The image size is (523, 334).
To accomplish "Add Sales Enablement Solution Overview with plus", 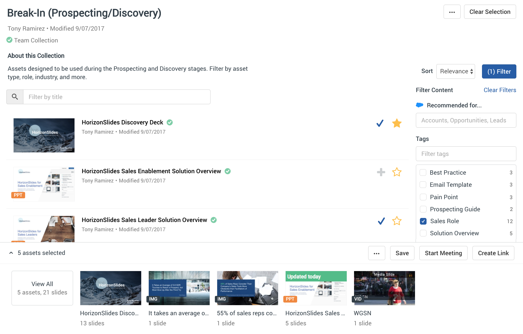I will (381, 172).
